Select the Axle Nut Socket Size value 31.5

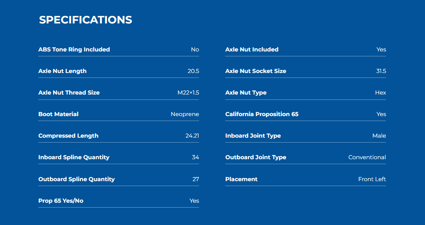pos(381,71)
